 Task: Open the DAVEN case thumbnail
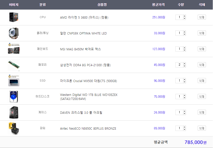point(14,113)
